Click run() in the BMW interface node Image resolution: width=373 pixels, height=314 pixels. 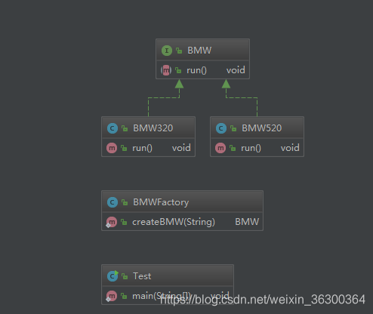click(x=196, y=70)
